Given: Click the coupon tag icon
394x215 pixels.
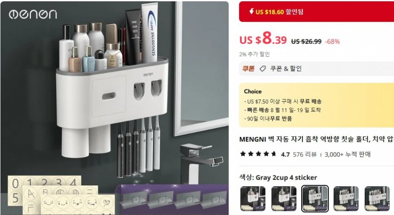Looking at the screenshot, I should (263, 68).
